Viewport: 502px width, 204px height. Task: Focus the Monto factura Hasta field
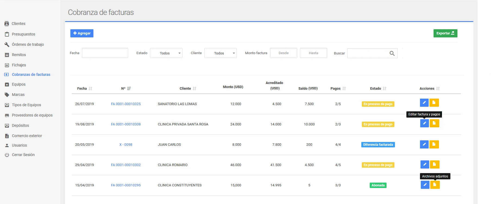coord(313,53)
